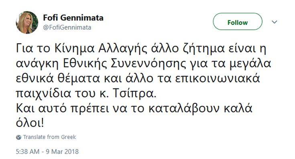Click the name "Τσίπρα" in the tweet

(134, 93)
